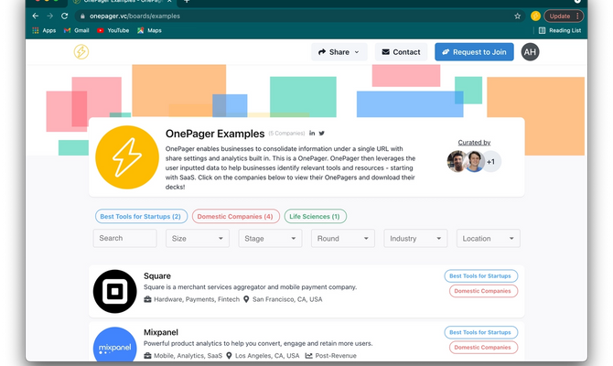
Task: Click the Curated by link
Action: pyautogui.click(x=474, y=143)
